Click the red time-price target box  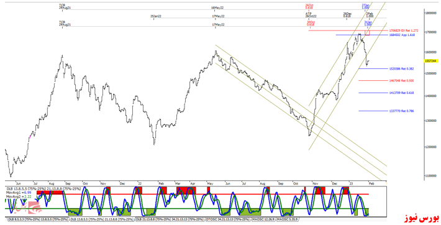[x=367, y=33]
